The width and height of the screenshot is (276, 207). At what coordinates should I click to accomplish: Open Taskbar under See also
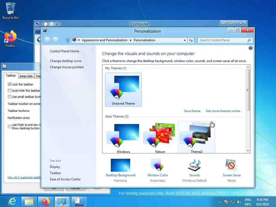pyautogui.click(x=55, y=173)
